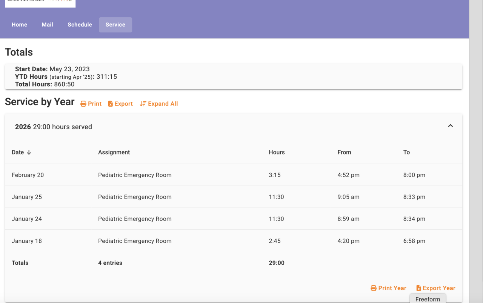Sort by the Date column header
483x303 pixels.
click(x=18, y=153)
